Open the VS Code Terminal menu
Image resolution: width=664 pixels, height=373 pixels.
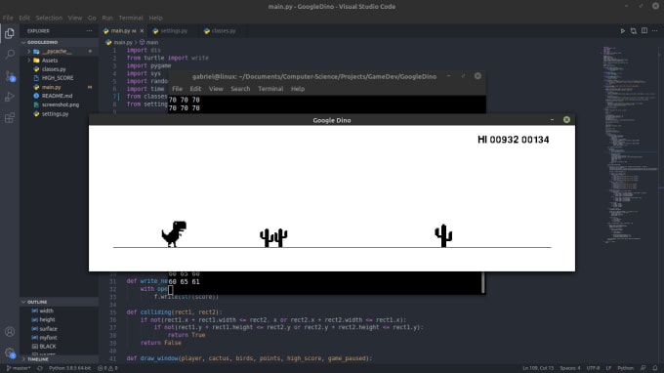click(131, 18)
